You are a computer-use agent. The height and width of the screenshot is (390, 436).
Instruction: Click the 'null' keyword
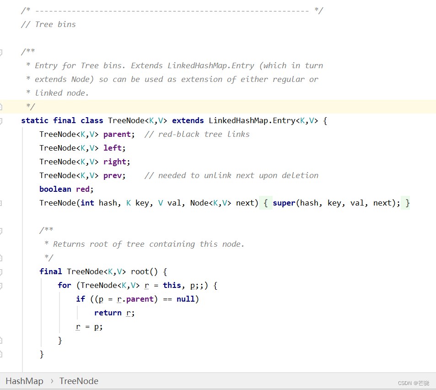point(185,299)
